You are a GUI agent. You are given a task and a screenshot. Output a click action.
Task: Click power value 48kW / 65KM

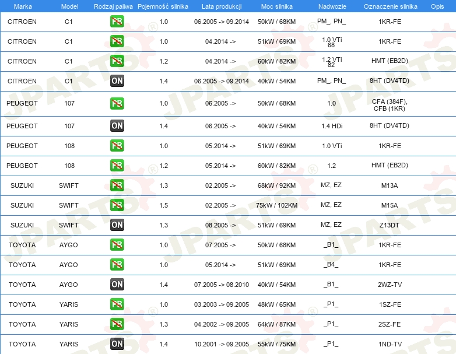(x=276, y=304)
